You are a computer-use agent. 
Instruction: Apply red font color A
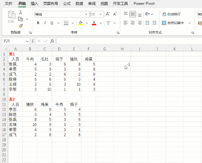[94, 23]
